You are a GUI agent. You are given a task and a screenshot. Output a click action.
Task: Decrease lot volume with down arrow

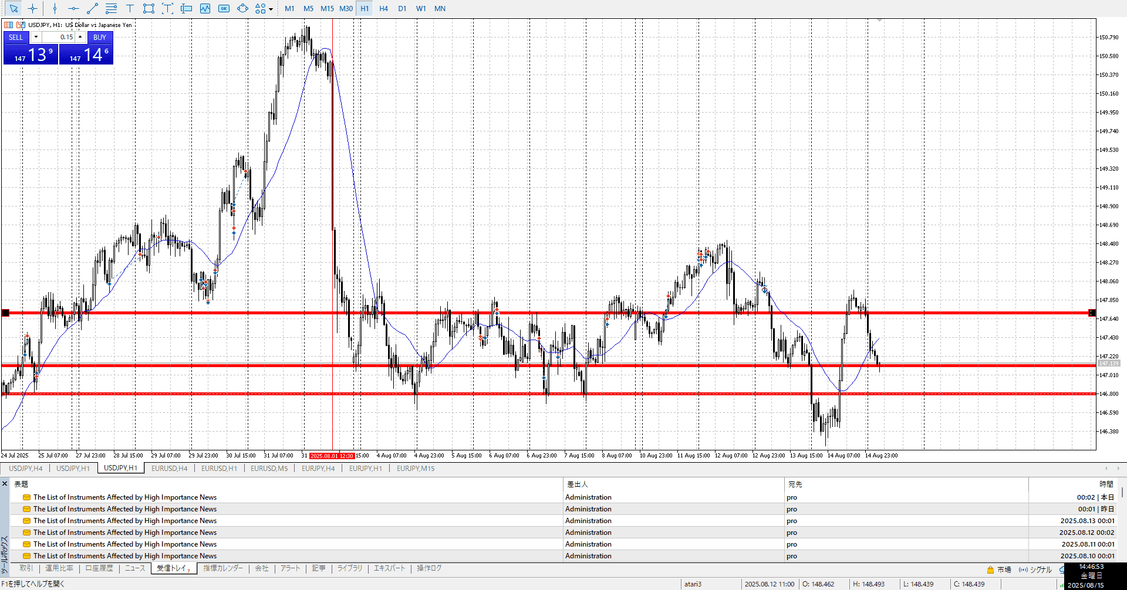point(36,37)
